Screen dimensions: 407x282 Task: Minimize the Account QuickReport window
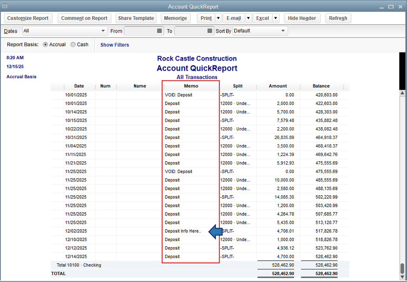tap(381, 7)
